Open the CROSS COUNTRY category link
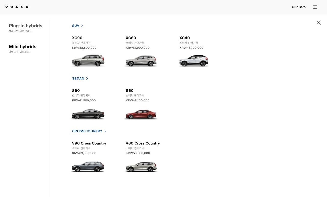 pyautogui.click(x=89, y=131)
